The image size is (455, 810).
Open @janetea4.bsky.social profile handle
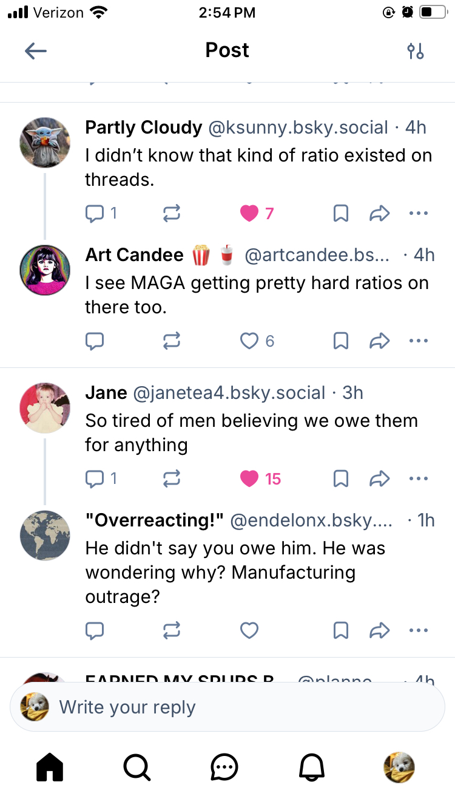(x=229, y=393)
